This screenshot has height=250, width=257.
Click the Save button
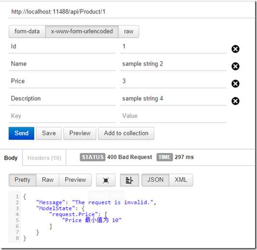click(49, 133)
